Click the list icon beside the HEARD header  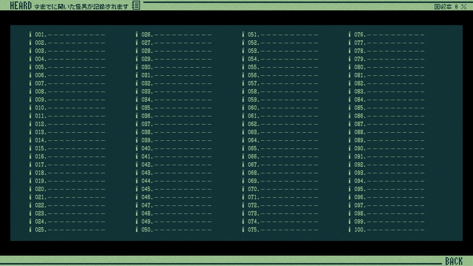pos(136,5)
